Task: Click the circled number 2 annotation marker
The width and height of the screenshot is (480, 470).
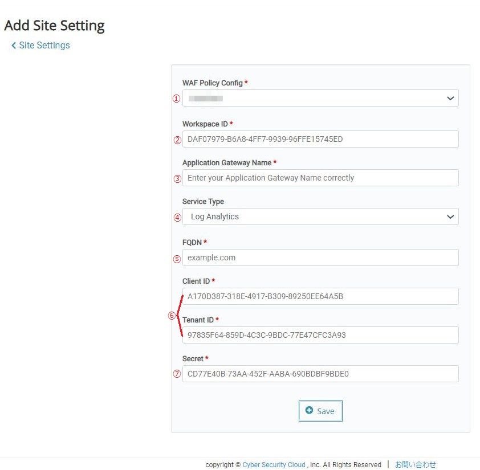Action: pyautogui.click(x=177, y=140)
